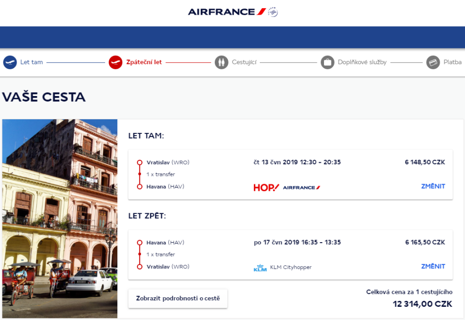
Task: Click the passengers step icon
Action: pyautogui.click(x=221, y=62)
